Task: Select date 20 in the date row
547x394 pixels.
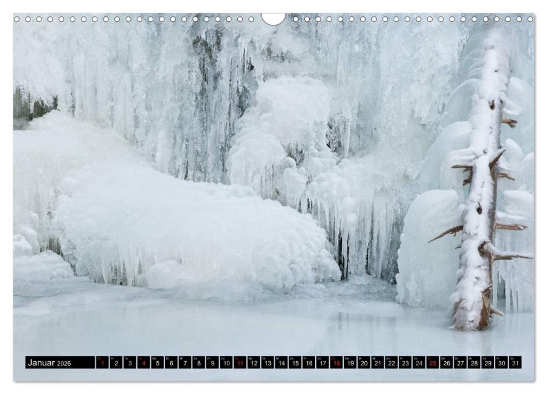Action: [x=364, y=362]
